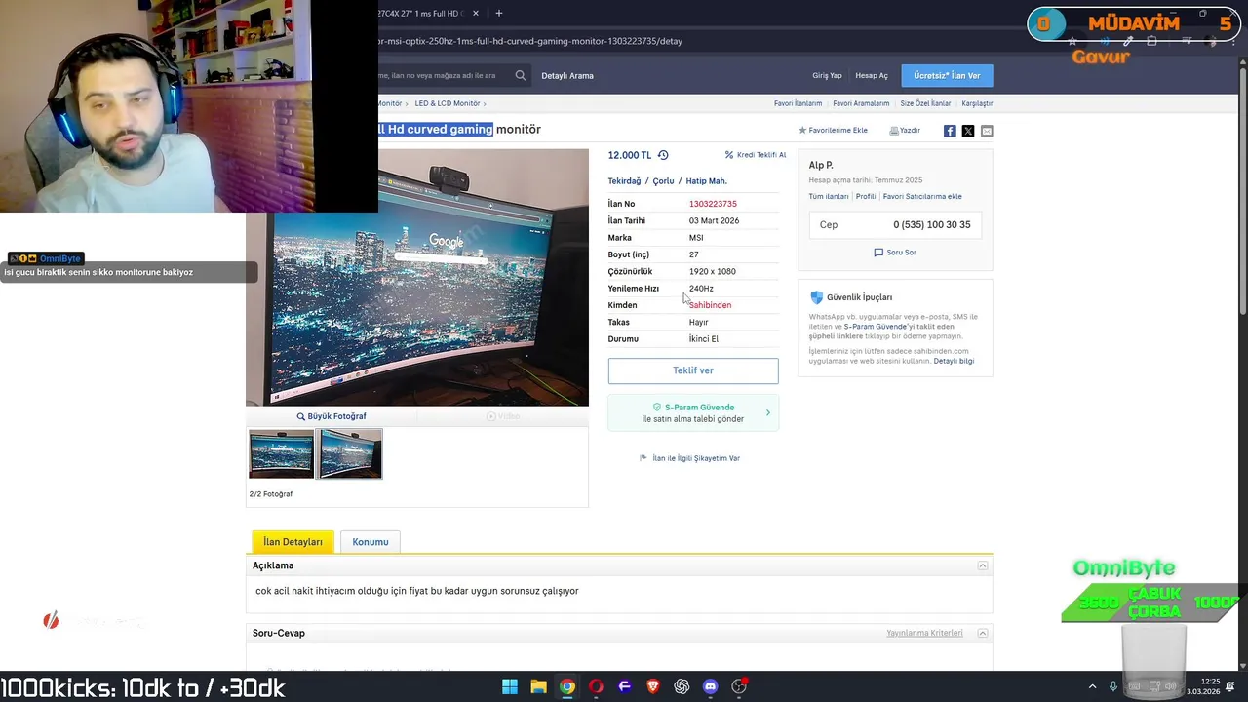Viewport: 1248px width, 702px height.
Task: View seller's Tüm İlanları
Action: [x=829, y=197]
